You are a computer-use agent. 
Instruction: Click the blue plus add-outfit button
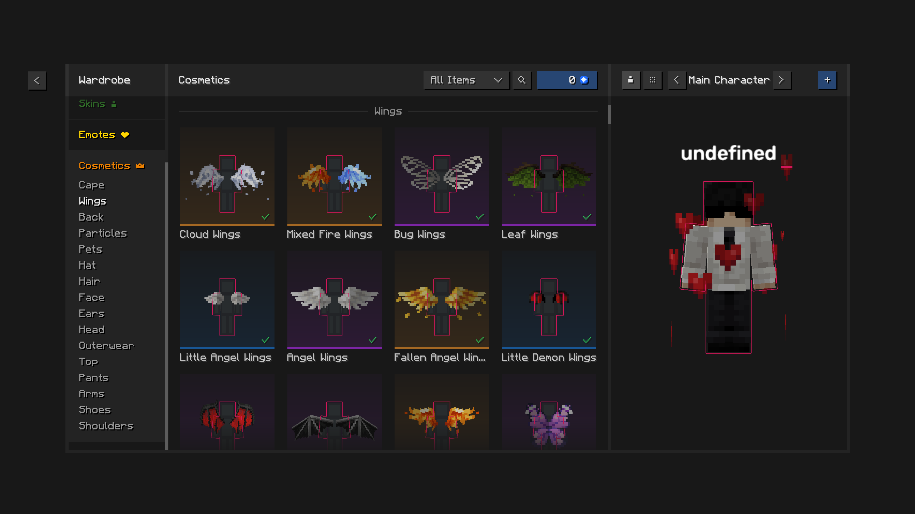(x=827, y=80)
